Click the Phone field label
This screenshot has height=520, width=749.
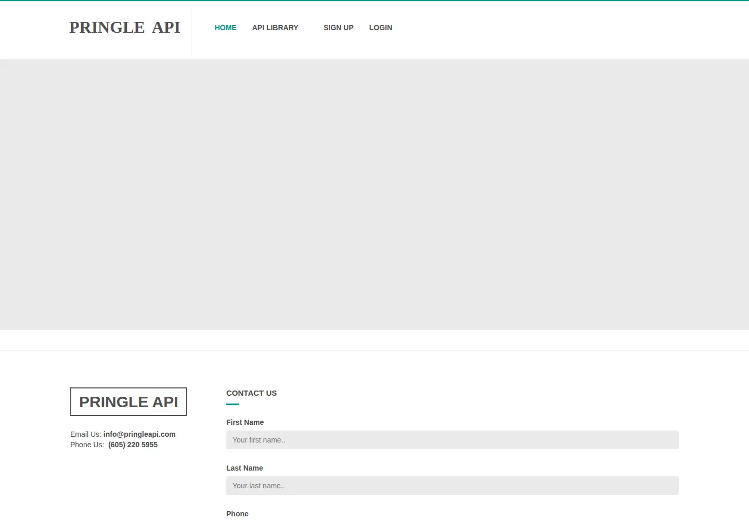[x=237, y=514]
